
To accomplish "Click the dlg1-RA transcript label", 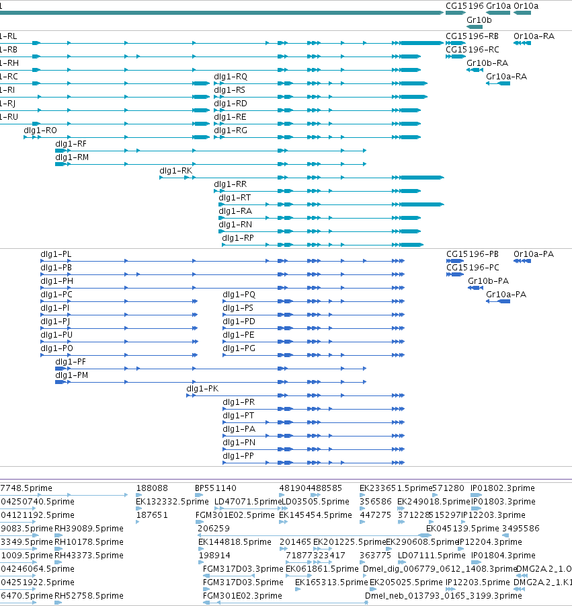I will [235, 211].
